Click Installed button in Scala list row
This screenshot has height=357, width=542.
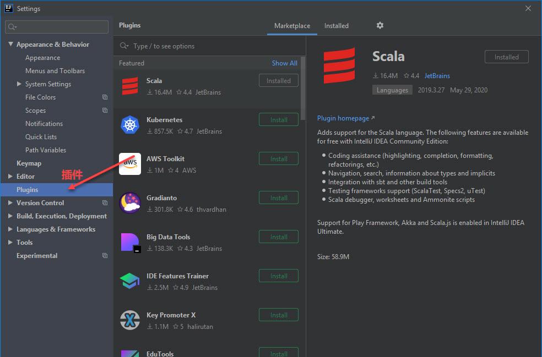279,80
